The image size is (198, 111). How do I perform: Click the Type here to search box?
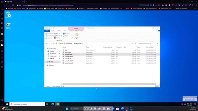(27, 104)
